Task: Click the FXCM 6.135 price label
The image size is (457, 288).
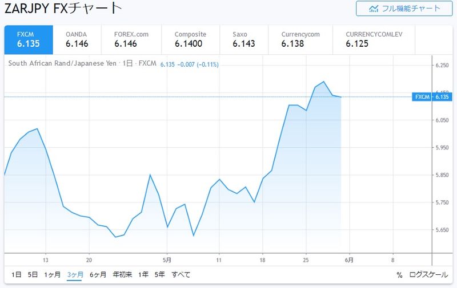Action: tap(431, 97)
